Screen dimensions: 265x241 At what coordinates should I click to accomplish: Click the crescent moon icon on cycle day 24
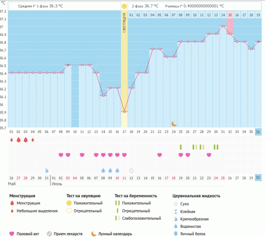pos(174,123)
